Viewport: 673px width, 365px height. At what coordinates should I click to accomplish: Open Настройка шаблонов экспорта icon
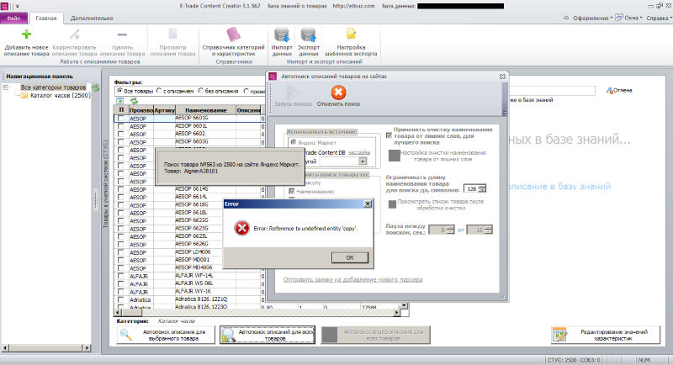pos(351,34)
